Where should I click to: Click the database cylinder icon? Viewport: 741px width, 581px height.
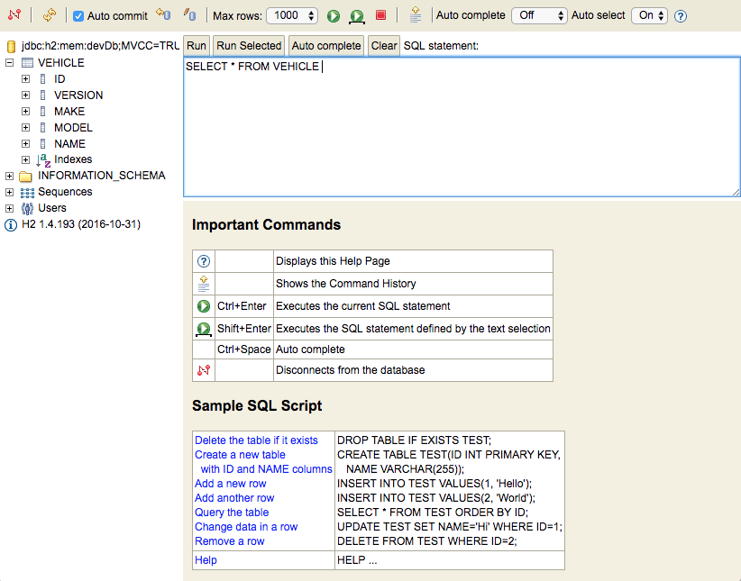(12, 46)
